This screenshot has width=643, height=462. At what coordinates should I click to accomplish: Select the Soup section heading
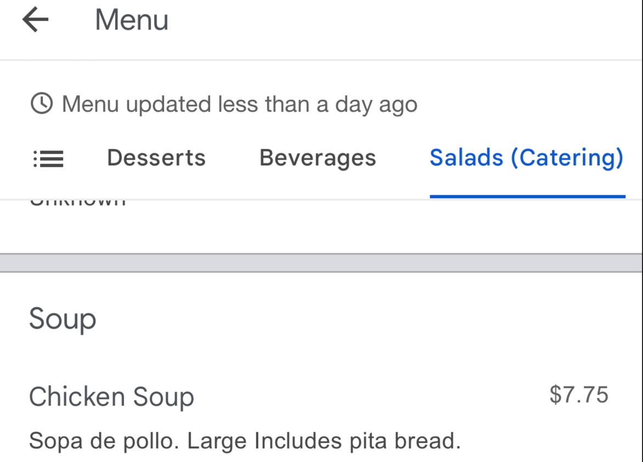coord(62,319)
